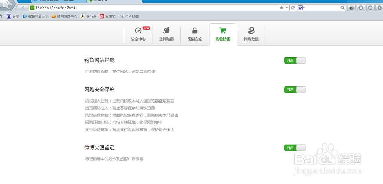Click the 标记微博中的欺诈 description text
This screenshot has height=184, width=383.
tap(114, 159)
